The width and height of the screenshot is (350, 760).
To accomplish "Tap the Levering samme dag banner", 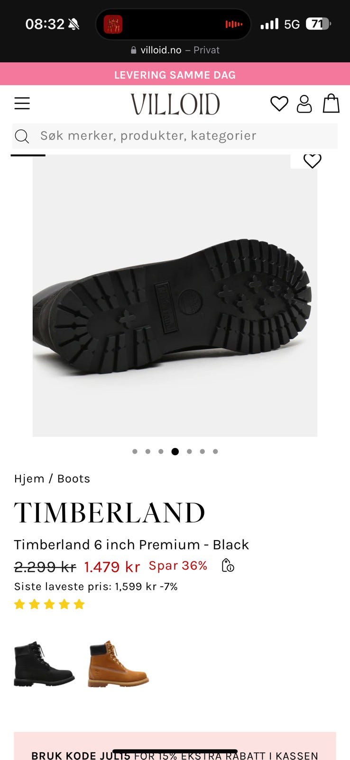I will pyautogui.click(x=175, y=74).
